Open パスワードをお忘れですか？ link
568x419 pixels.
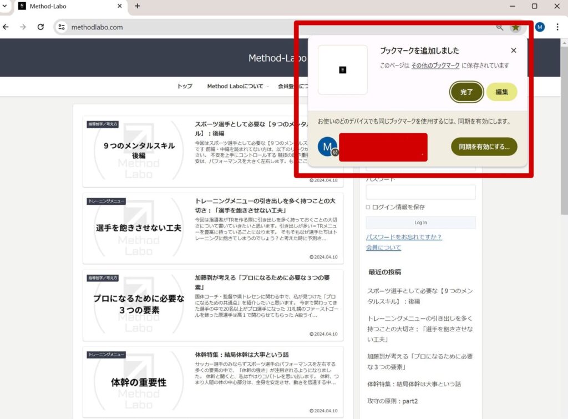click(404, 237)
